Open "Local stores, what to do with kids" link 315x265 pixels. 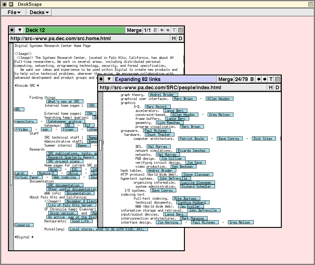click(108, 229)
